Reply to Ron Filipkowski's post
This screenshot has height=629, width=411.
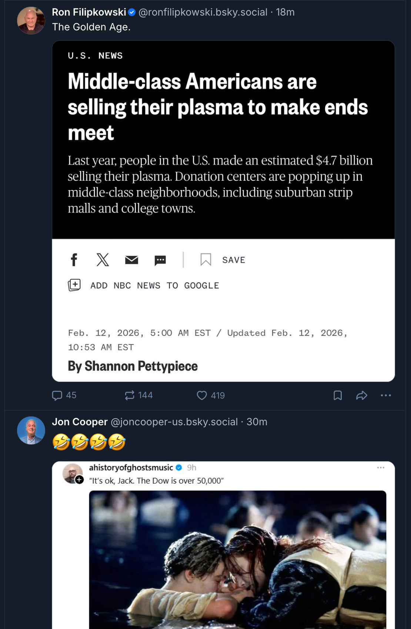pos(57,396)
